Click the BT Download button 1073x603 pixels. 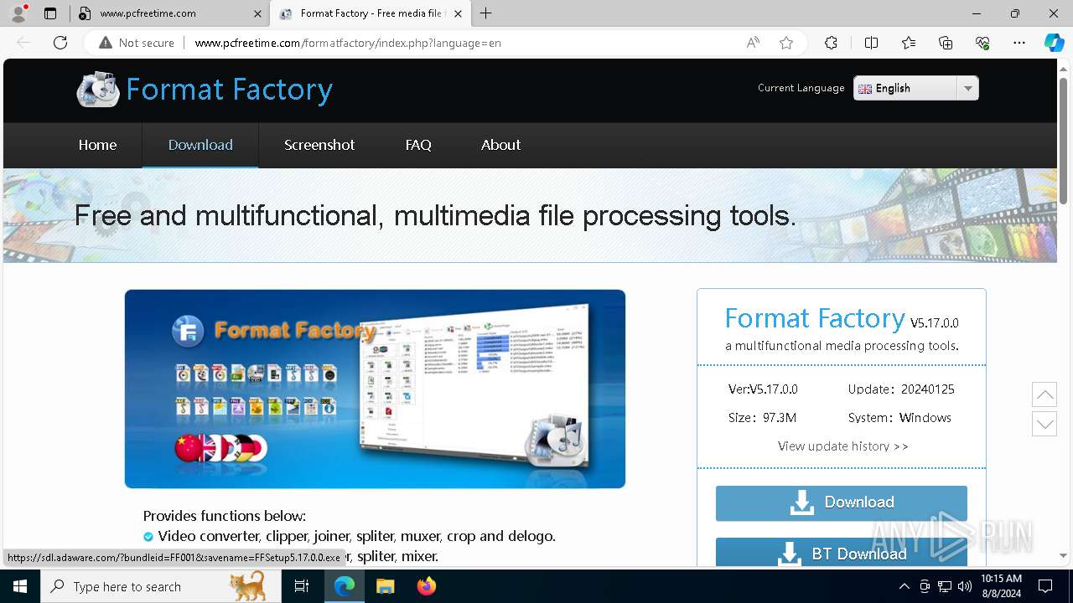pos(842,553)
